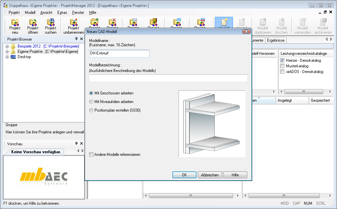Close the Projekt-Browser panel
337x209 pixels.
[x=82, y=39]
